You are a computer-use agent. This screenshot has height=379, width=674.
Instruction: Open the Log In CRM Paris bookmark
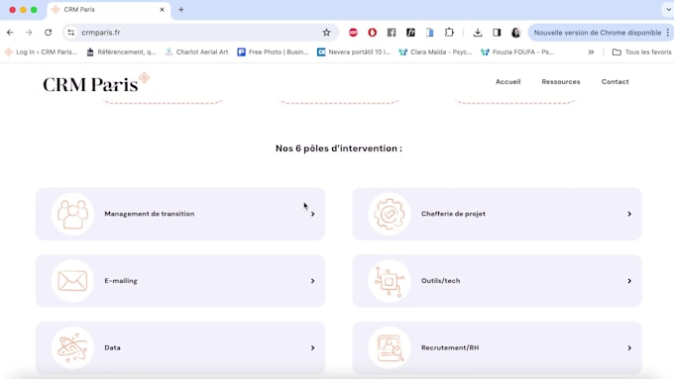click(x=41, y=51)
